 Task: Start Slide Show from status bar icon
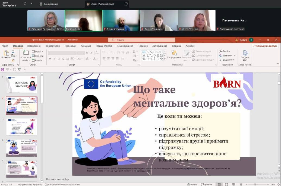[x=241, y=184]
